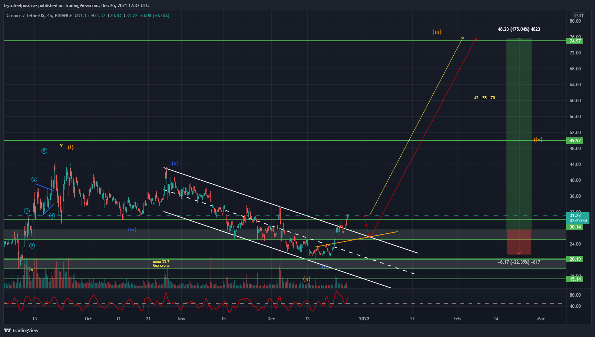Select the blue (w) wave label
This screenshot has width=595, height=337.
[132, 230]
